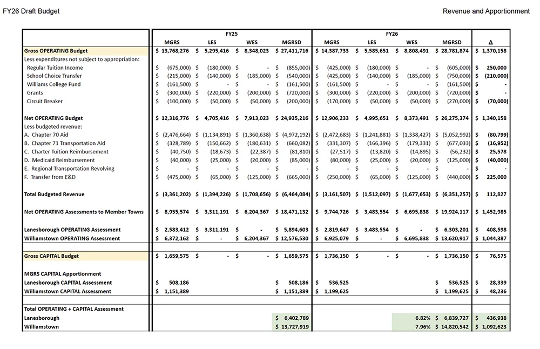Click the Total Budgeted Revenue row label
Image resolution: width=540 pixels, height=349 pixels.
coord(55,194)
